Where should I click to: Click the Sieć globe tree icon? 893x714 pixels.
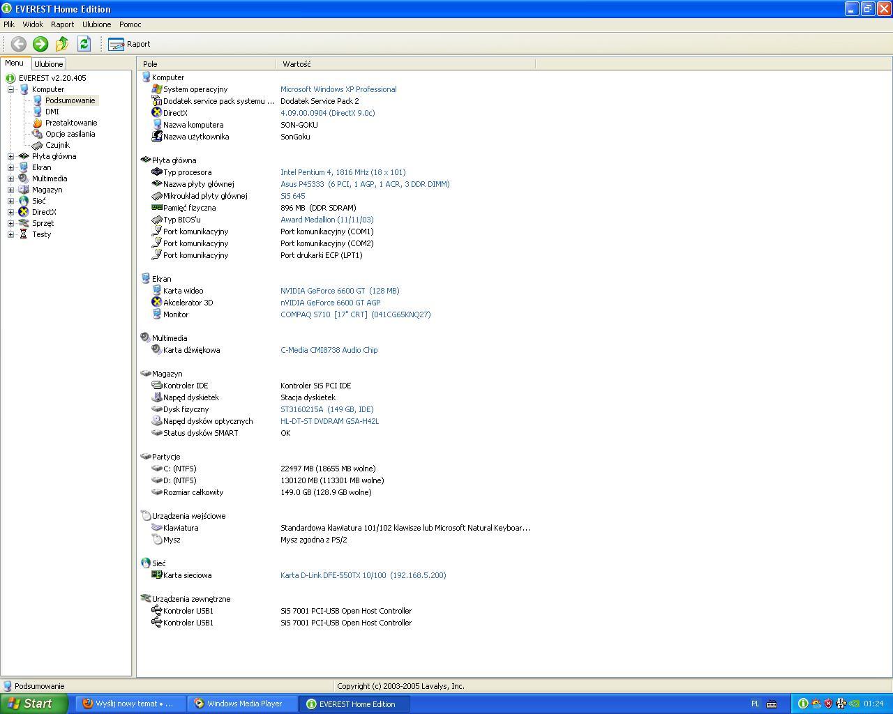coord(24,201)
